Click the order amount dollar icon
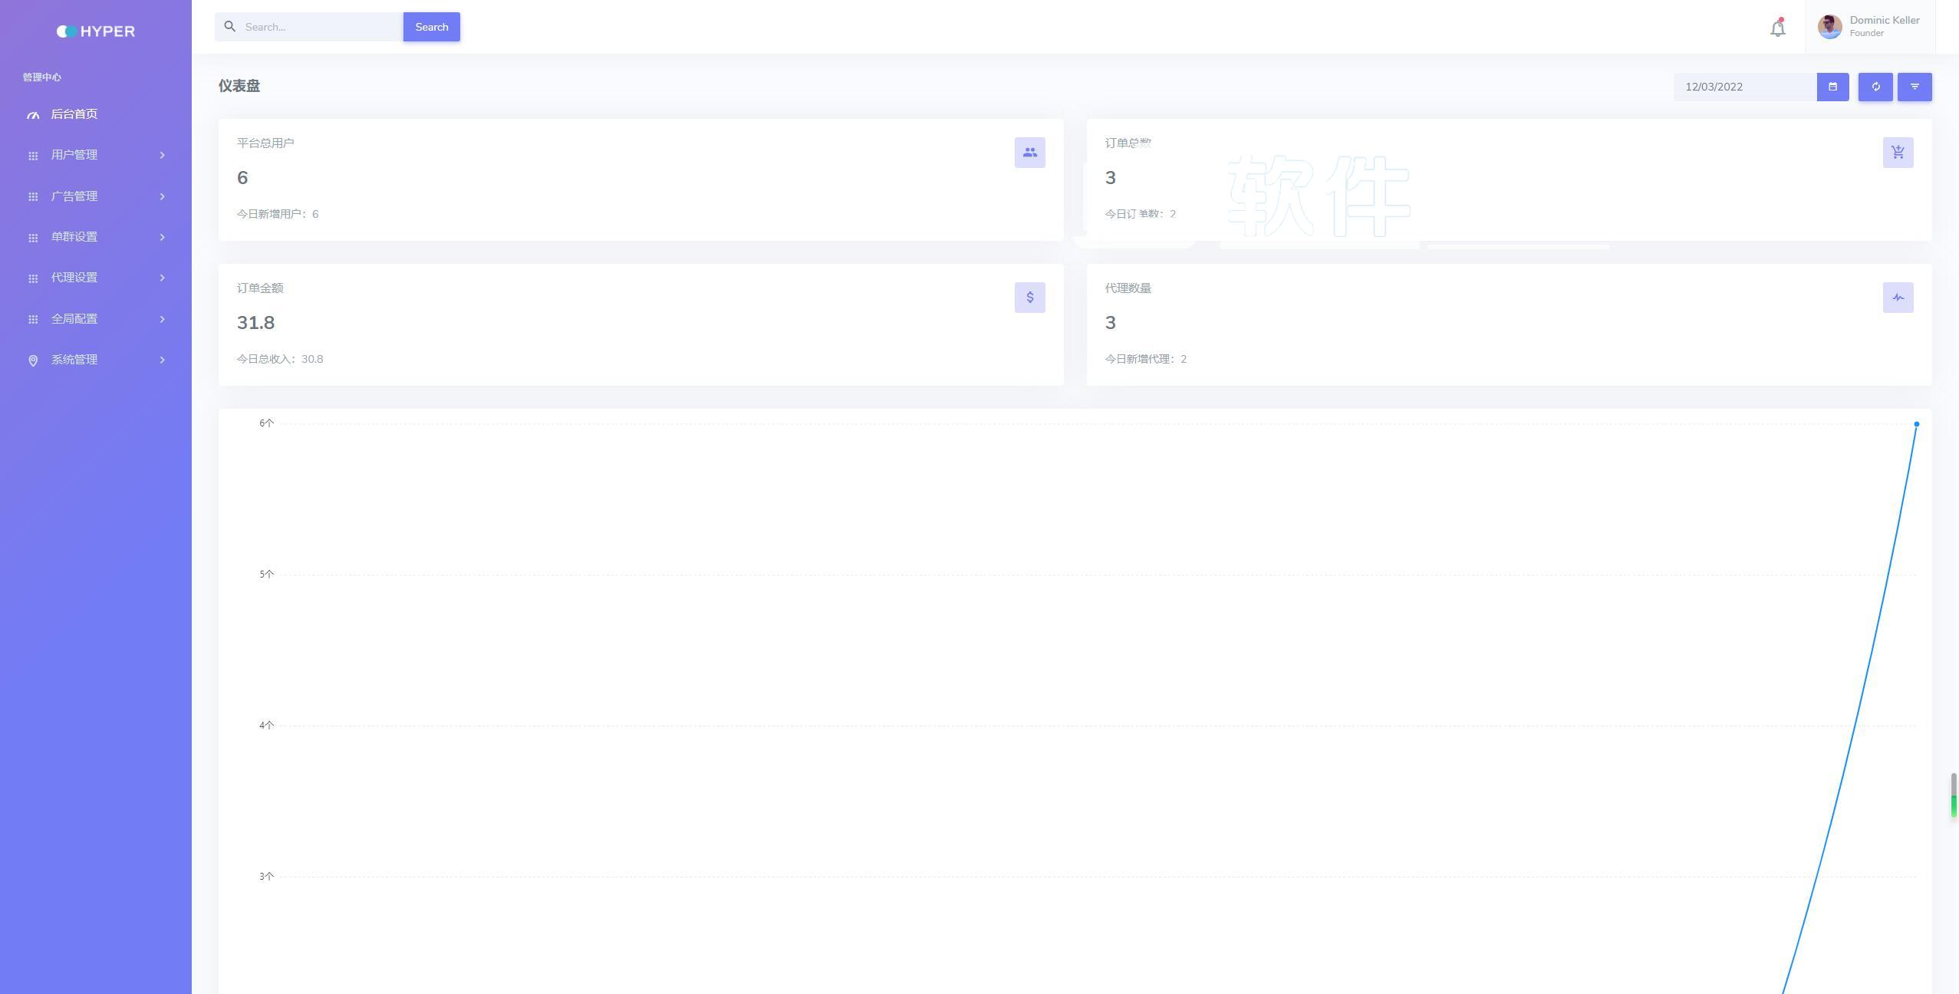This screenshot has height=994, width=1959. click(1029, 297)
